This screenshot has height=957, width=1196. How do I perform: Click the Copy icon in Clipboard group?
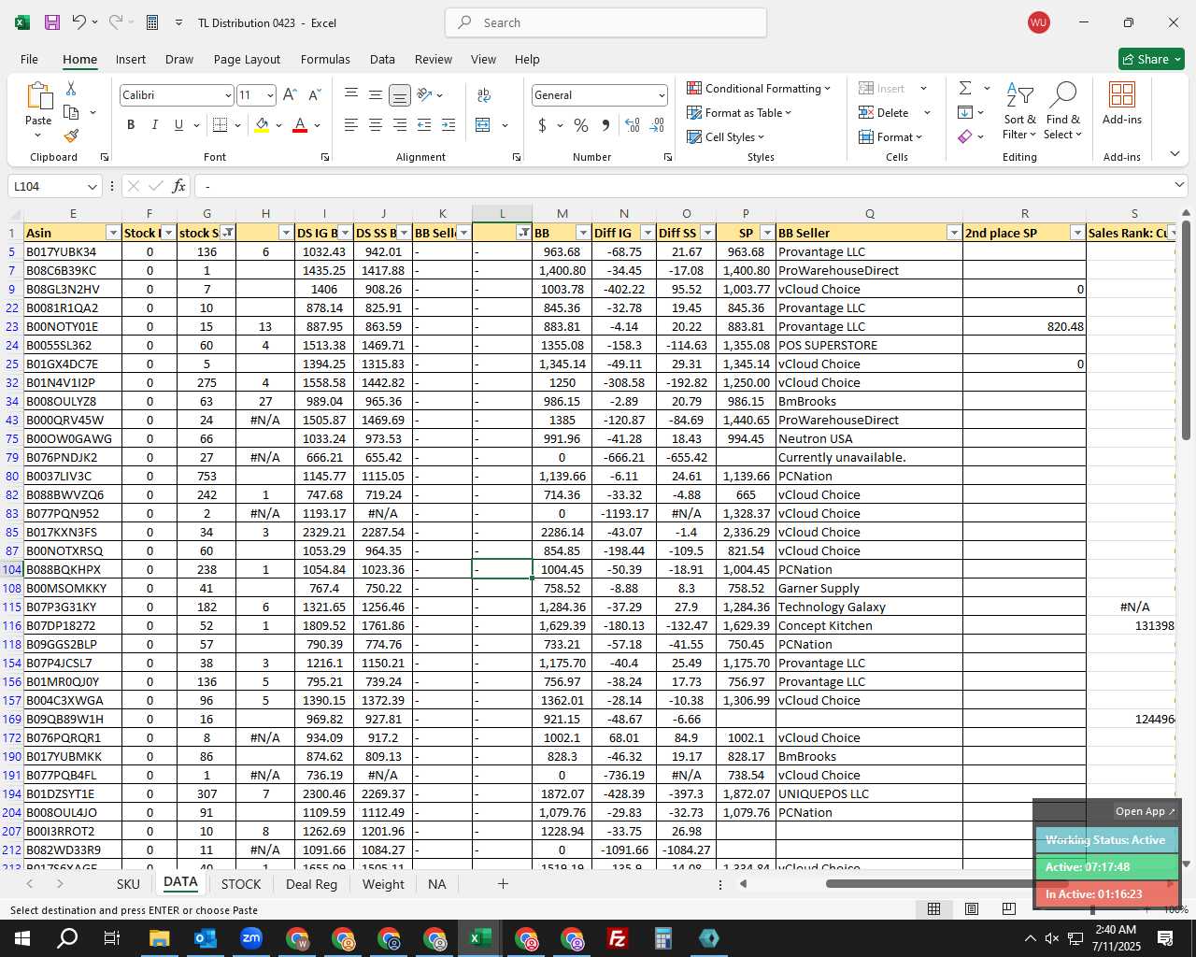(x=71, y=112)
